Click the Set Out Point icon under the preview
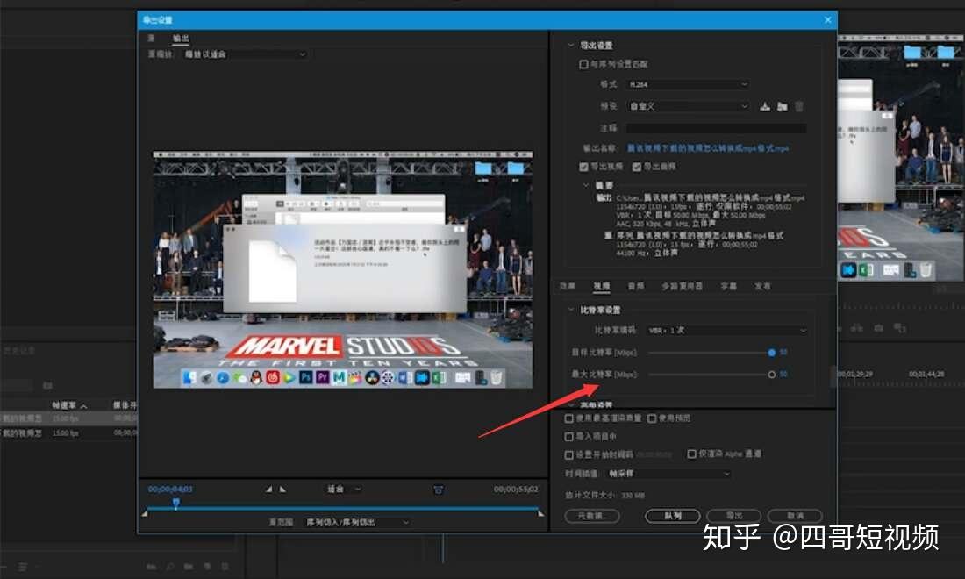This screenshot has height=579, width=965. click(x=282, y=490)
